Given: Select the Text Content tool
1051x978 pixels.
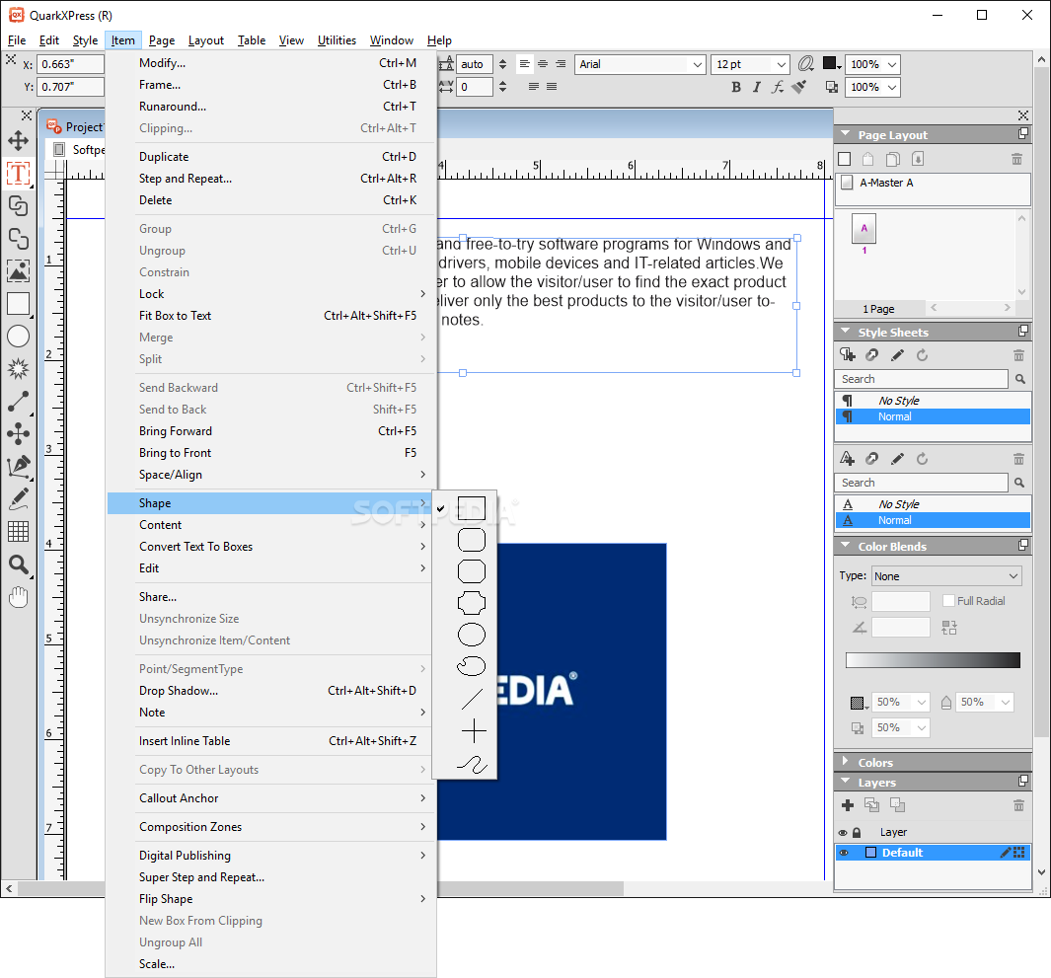Looking at the screenshot, I should (x=18, y=174).
